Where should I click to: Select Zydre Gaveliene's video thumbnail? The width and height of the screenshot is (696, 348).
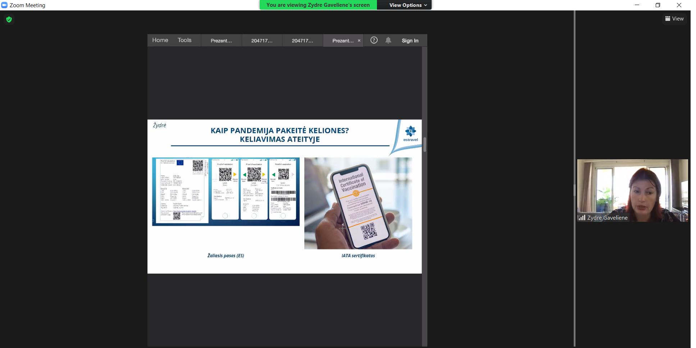coord(632,190)
